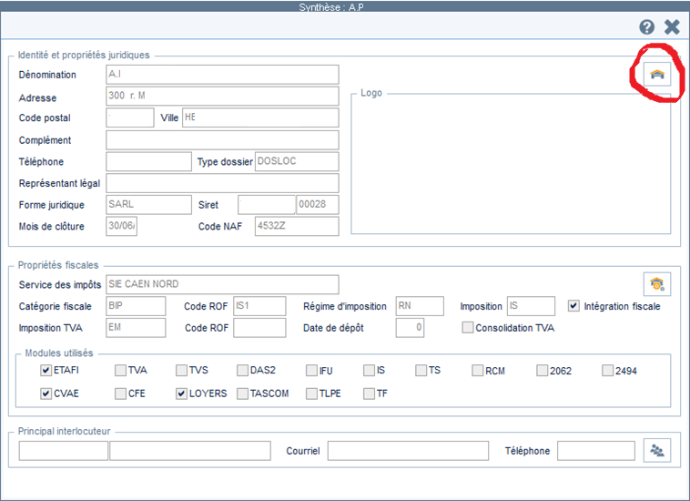Click the Imposition TVA EM field
This screenshot has width=690, height=501.
(x=136, y=328)
